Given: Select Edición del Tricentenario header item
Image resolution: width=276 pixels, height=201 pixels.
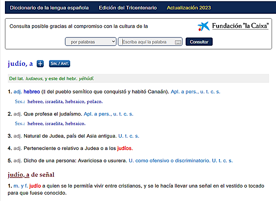Looking at the screenshot, I should 128,8.
